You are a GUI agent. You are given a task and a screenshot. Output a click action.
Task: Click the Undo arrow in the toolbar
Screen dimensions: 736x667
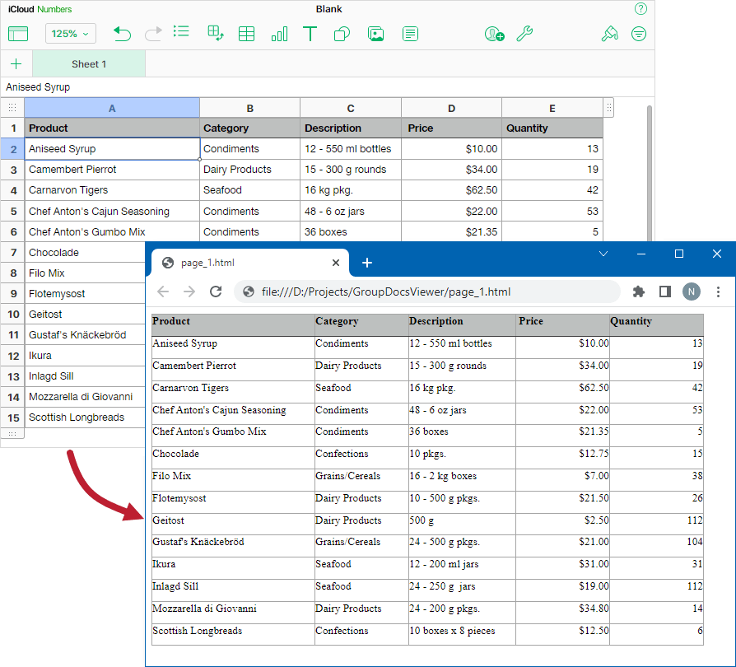click(x=122, y=34)
